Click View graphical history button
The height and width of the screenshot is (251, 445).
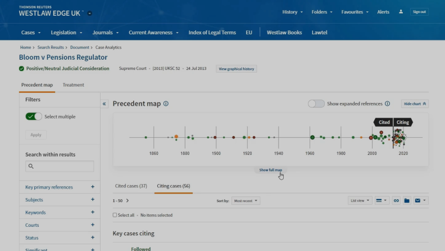click(236, 69)
